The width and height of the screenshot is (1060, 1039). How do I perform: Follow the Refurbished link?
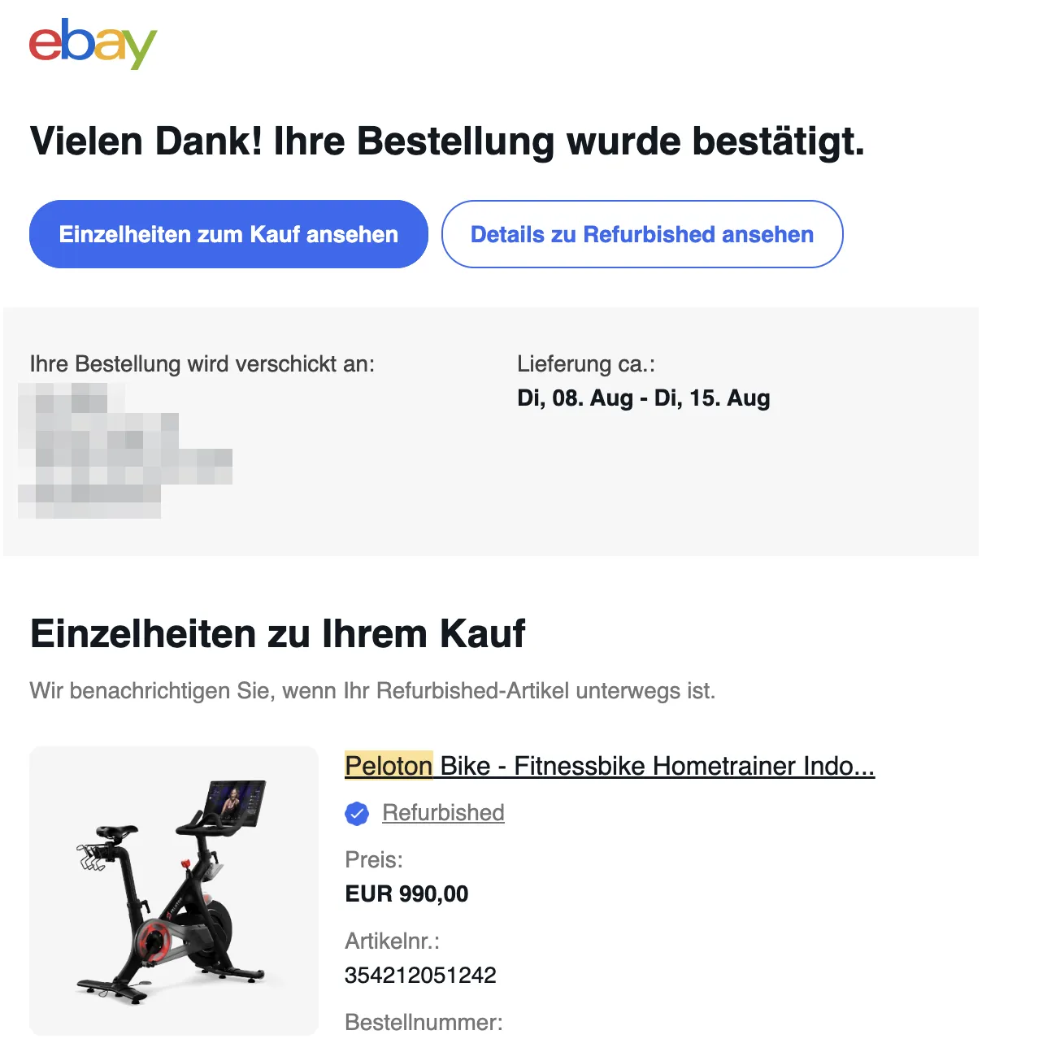443,812
